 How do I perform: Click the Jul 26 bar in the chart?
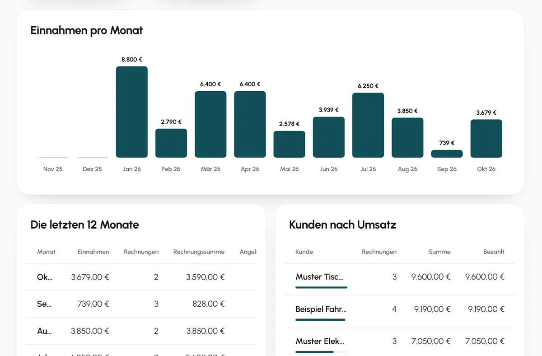pyautogui.click(x=368, y=125)
